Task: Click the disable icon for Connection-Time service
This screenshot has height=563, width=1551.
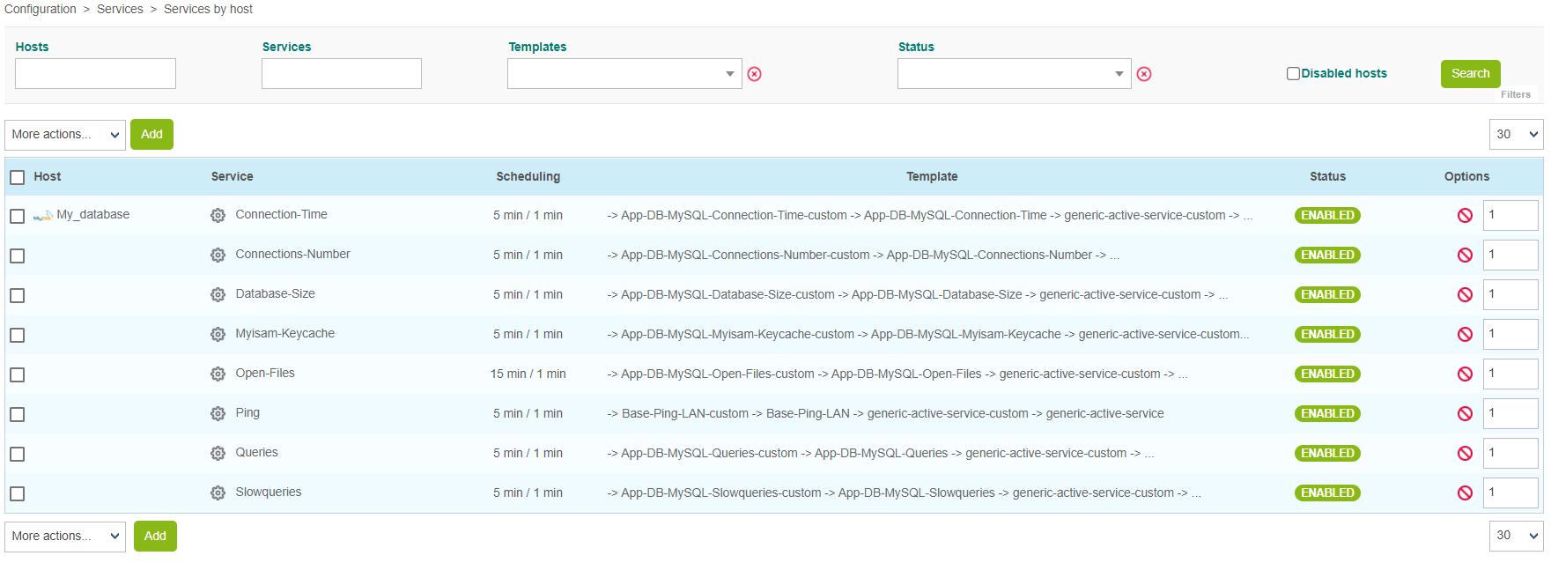Action: [x=1465, y=216]
